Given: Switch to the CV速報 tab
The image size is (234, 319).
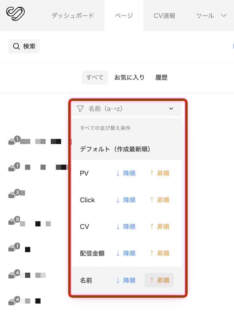Looking at the screenshot, I should (165, 16).
